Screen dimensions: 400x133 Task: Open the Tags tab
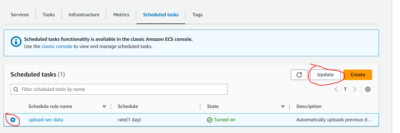pyautogui.click(x=197, y=15)
